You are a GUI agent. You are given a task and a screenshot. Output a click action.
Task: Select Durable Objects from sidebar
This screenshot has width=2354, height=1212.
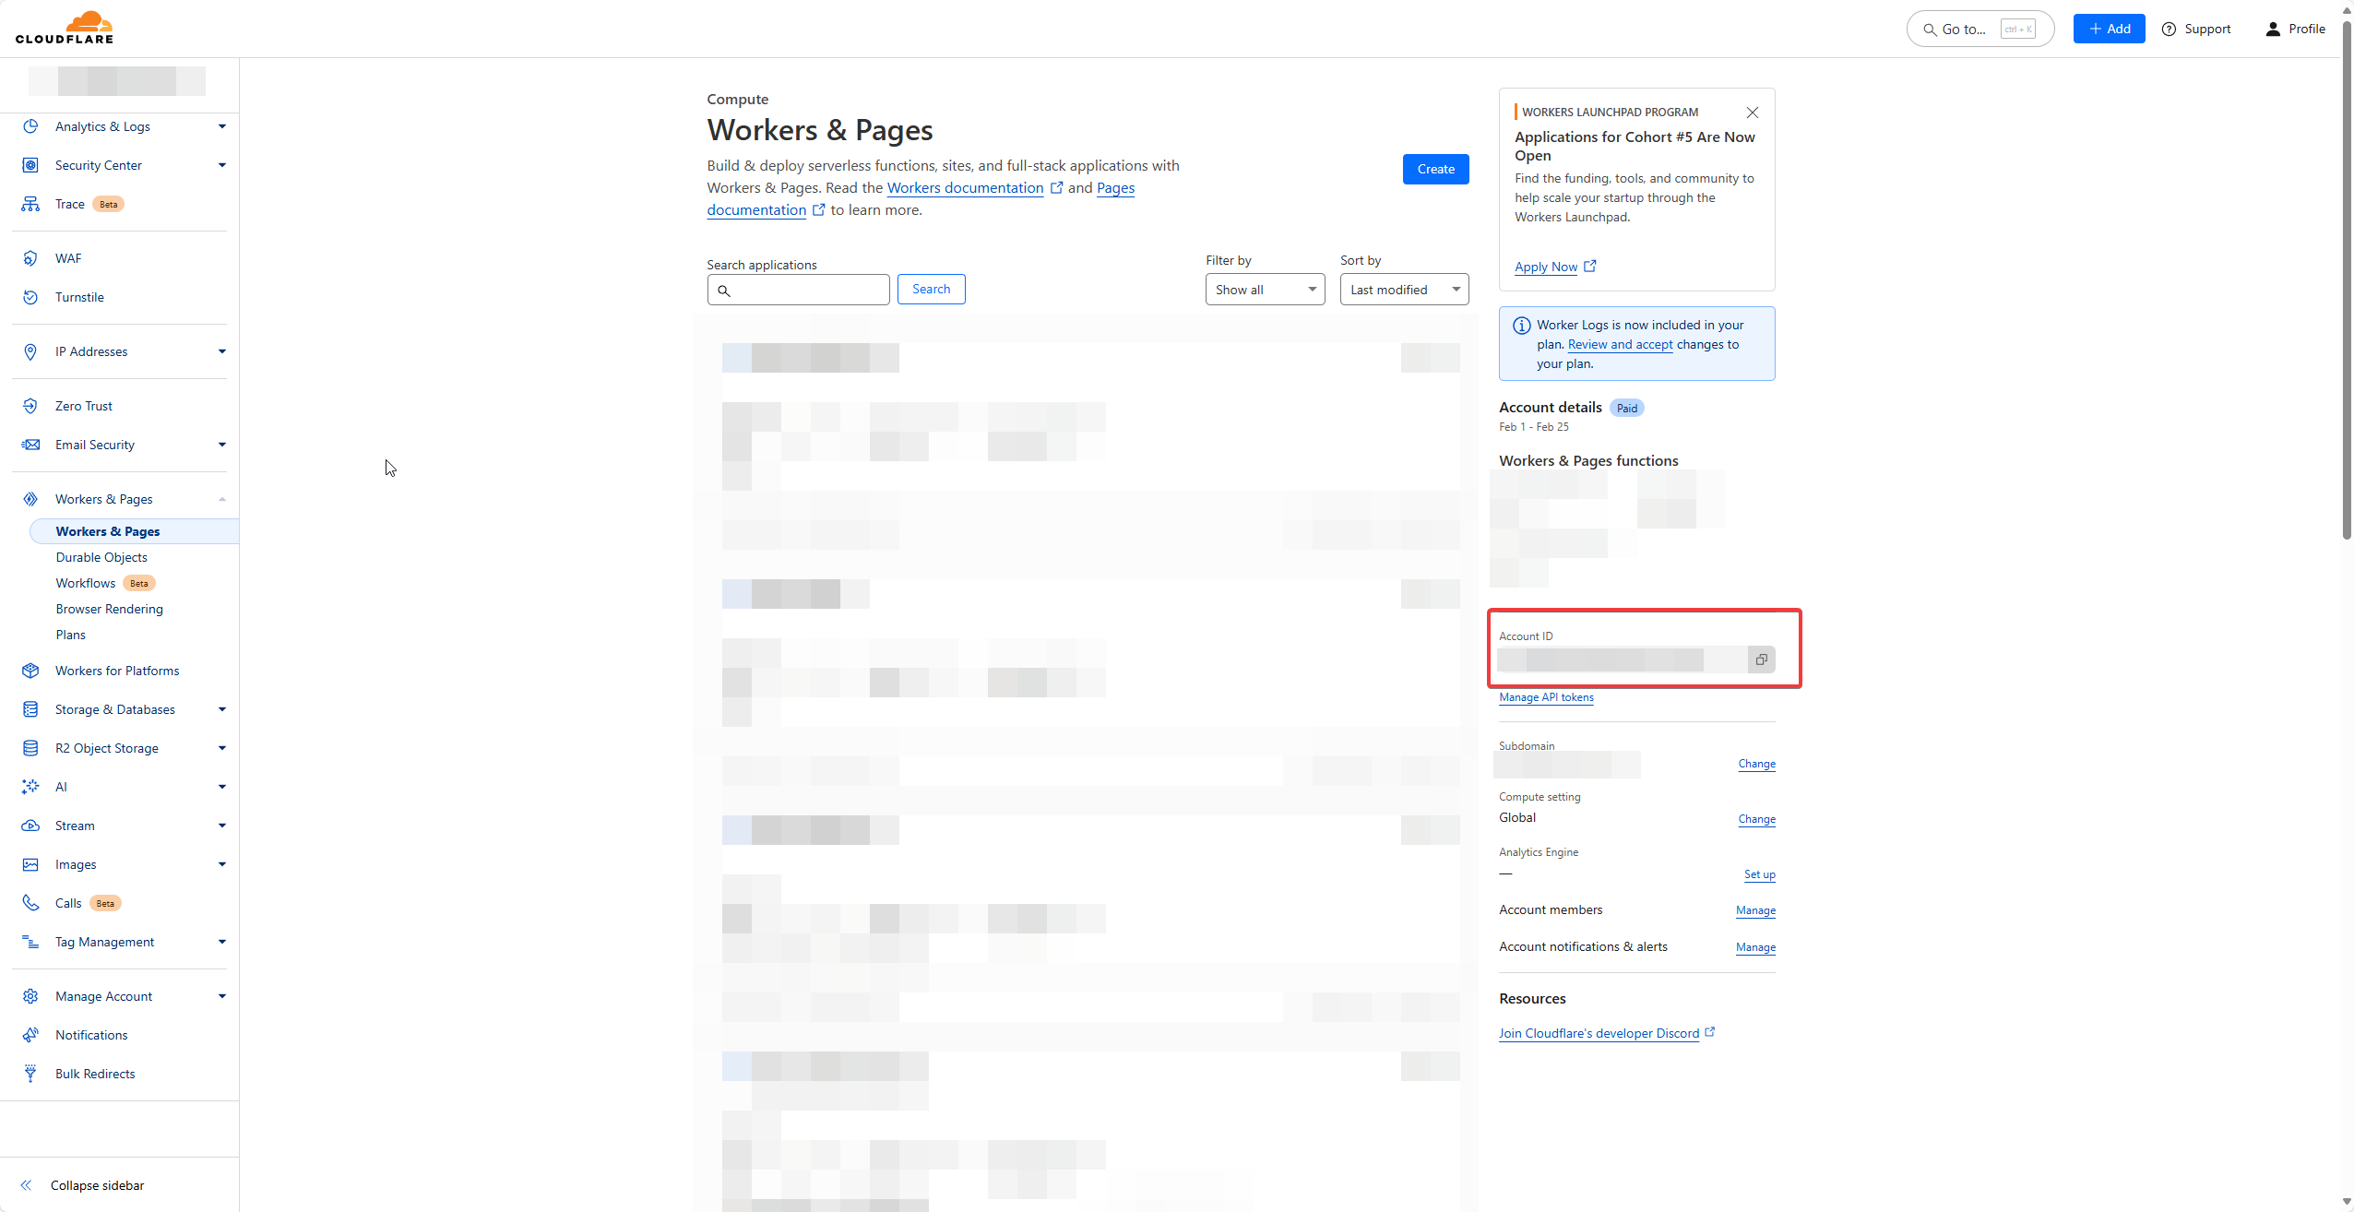point(101,556)
